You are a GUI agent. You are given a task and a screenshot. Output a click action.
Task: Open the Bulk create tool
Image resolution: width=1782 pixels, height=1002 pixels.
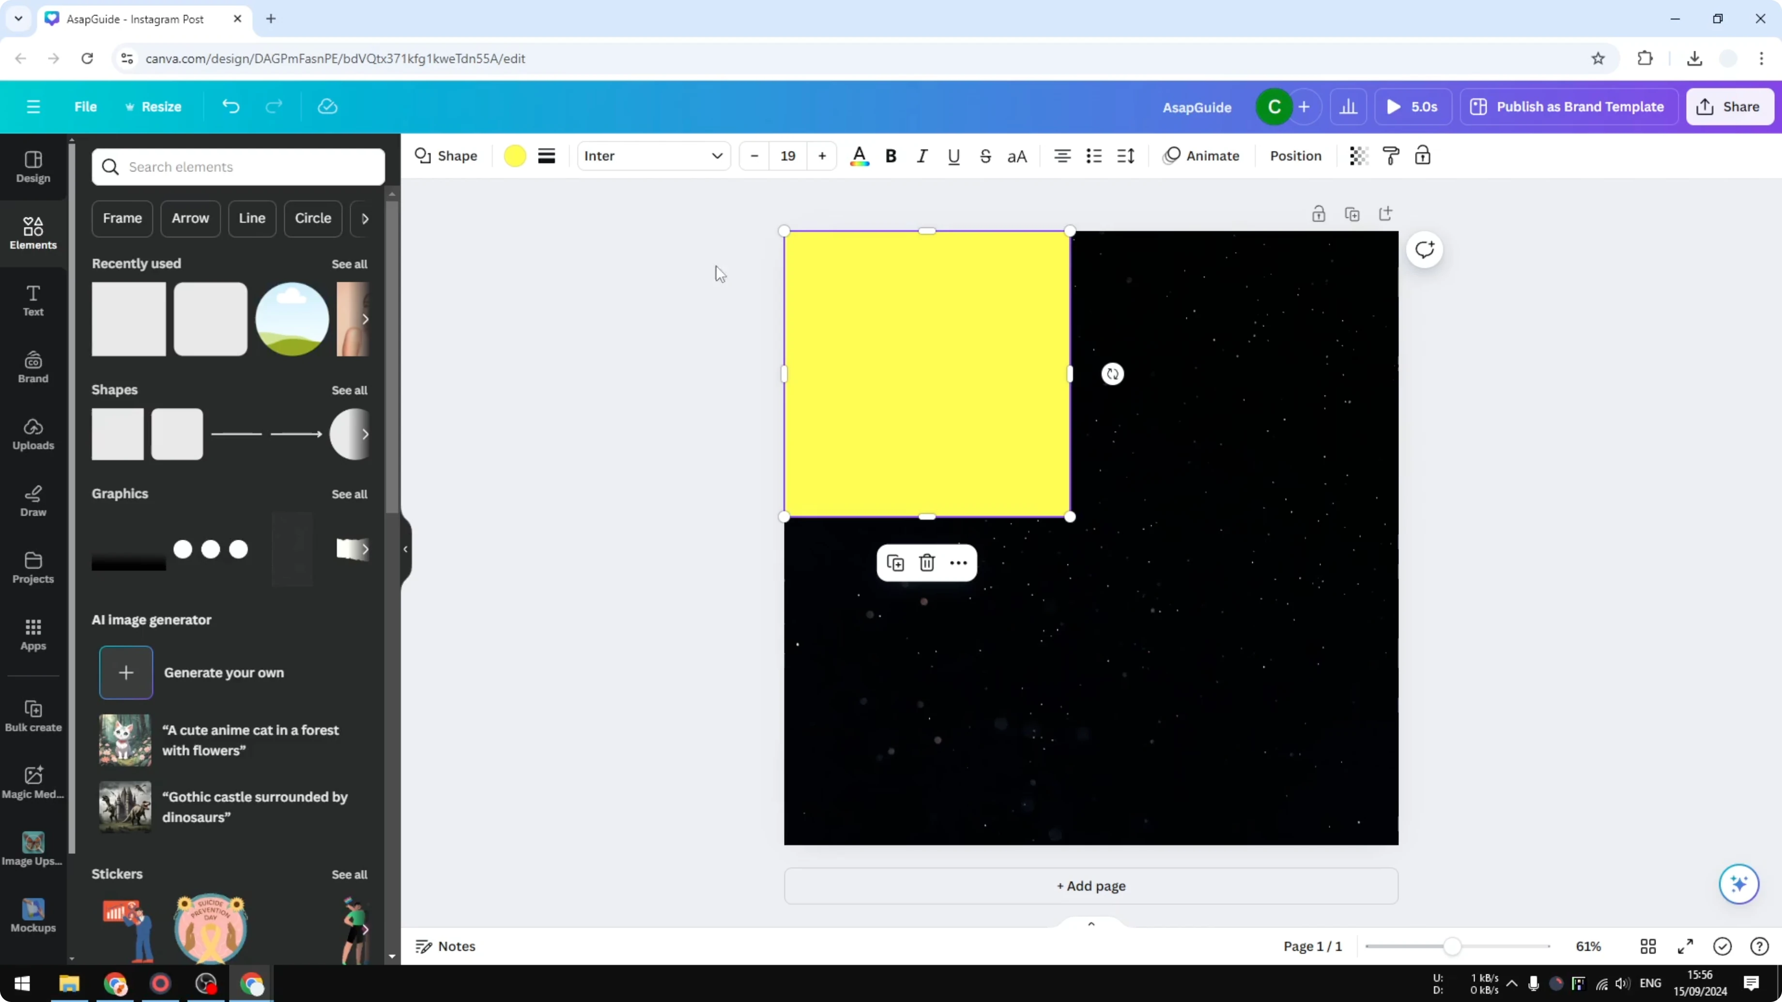(x=33, y=716)
